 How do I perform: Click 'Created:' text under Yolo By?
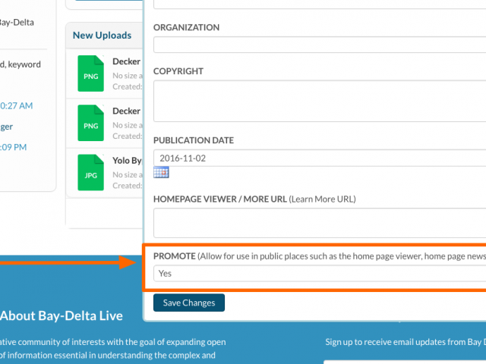click(128, 186)
